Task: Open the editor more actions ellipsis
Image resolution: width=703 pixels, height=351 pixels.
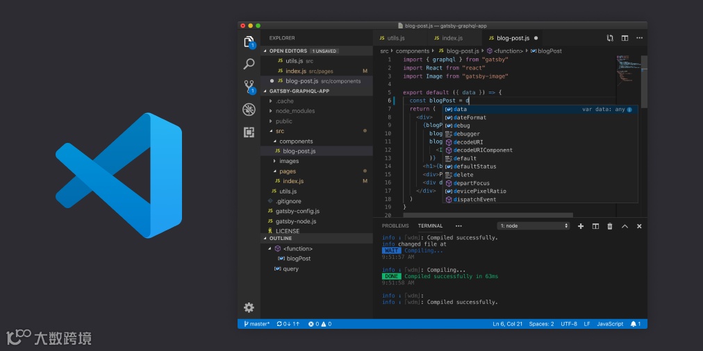Action: (x=640, y=38)
